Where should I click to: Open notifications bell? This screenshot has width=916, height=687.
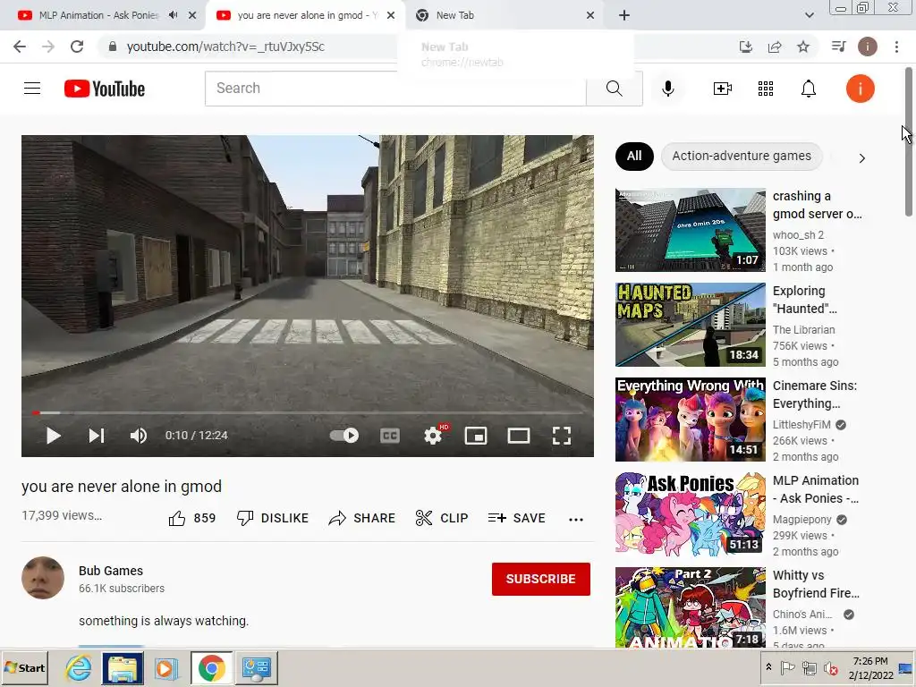click(809, 89)
